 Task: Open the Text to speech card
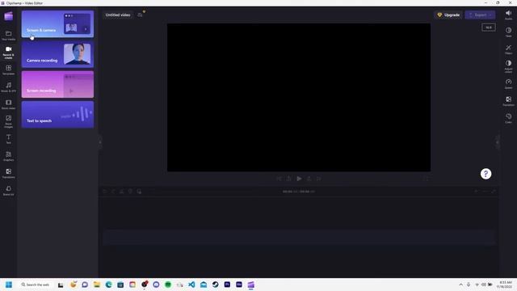[57, 115]
